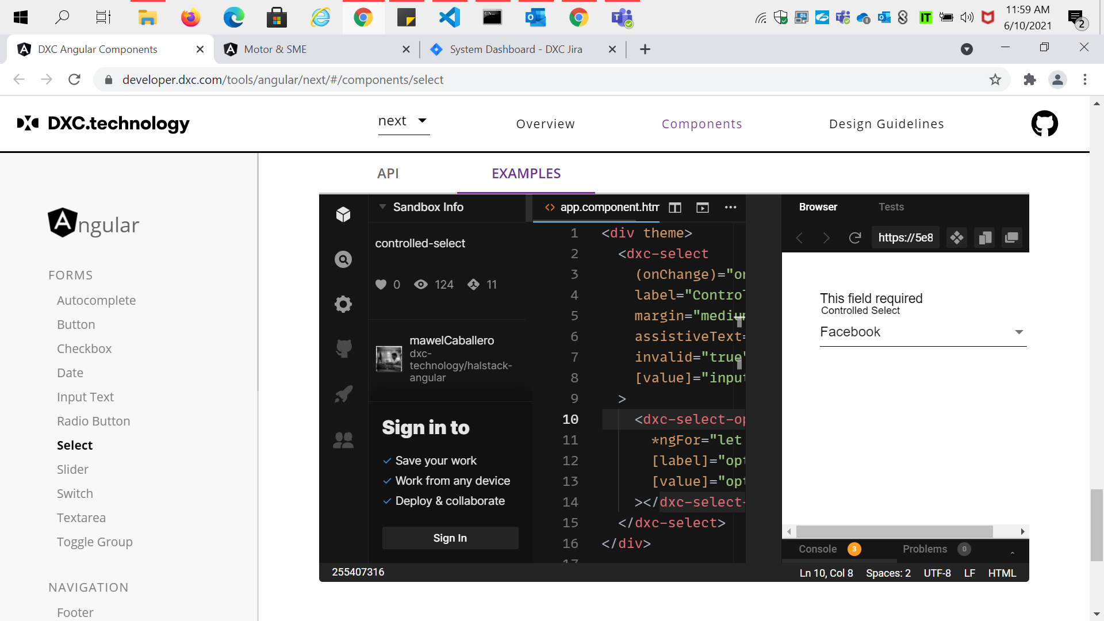Click the preview horizontal scrollbar

pyautogui.click(x=894, y=532)
